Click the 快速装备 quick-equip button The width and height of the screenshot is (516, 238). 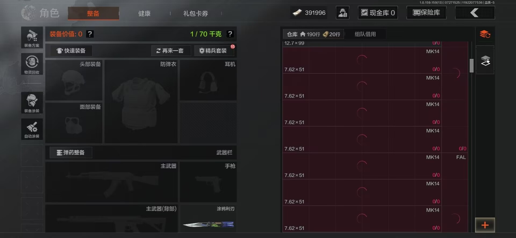point(71,51)
